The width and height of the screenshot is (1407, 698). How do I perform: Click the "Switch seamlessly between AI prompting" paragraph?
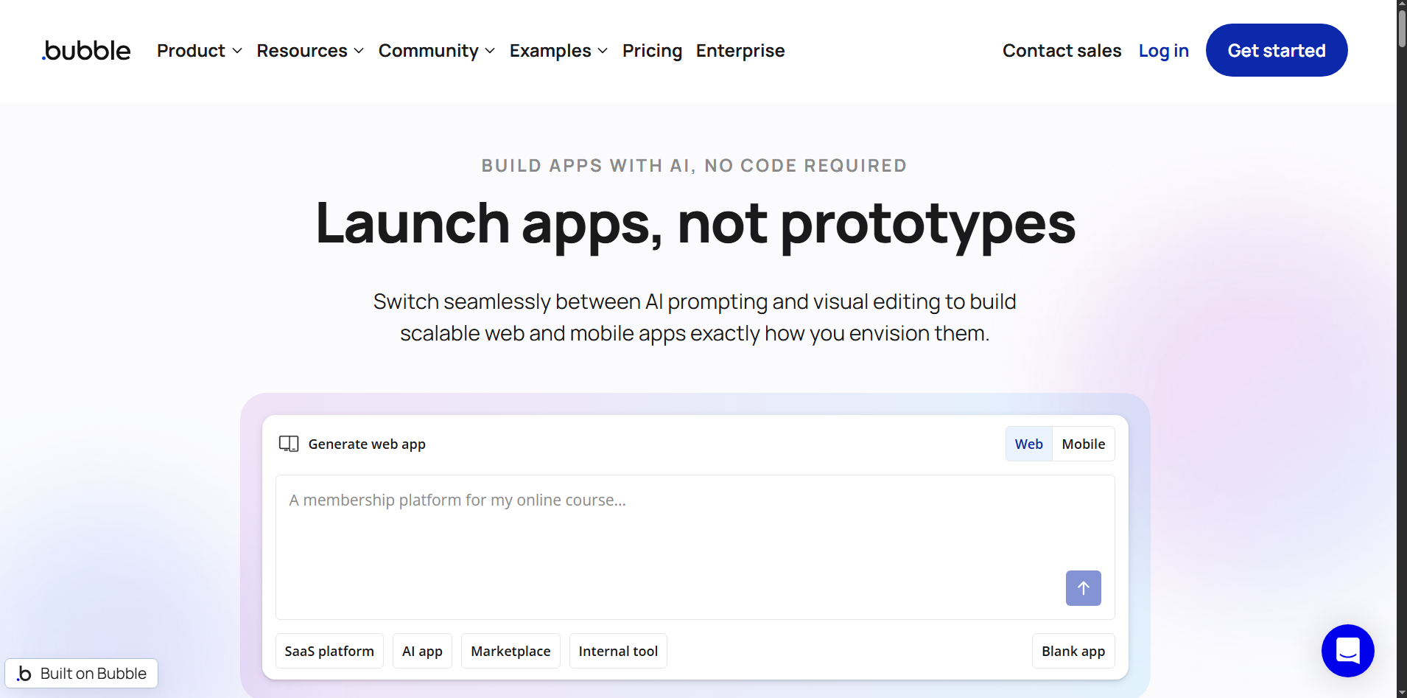pyautogui.click(x=695, y=317)
